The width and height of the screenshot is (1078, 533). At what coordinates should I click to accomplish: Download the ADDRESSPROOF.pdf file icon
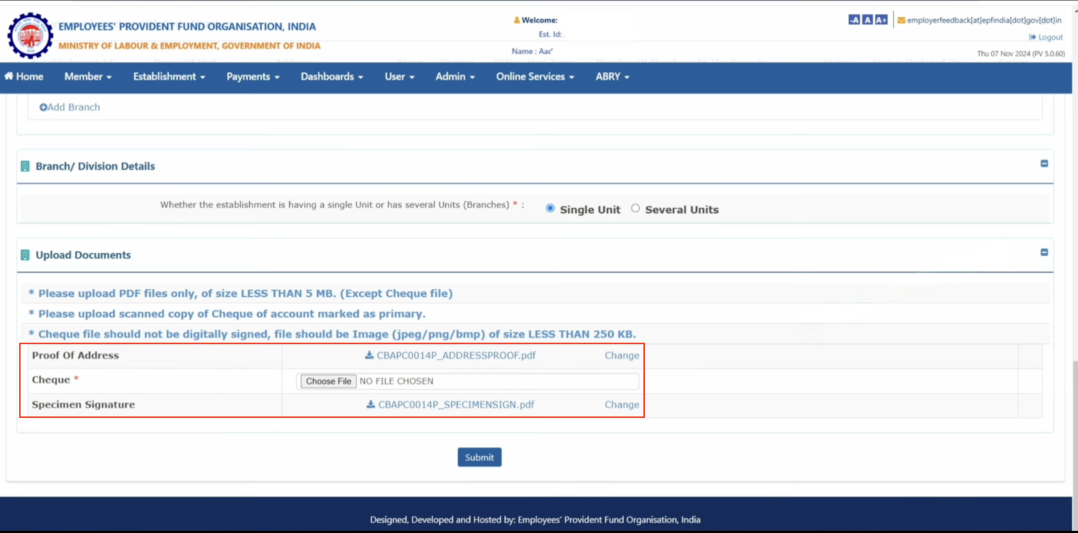click(369, 355)
